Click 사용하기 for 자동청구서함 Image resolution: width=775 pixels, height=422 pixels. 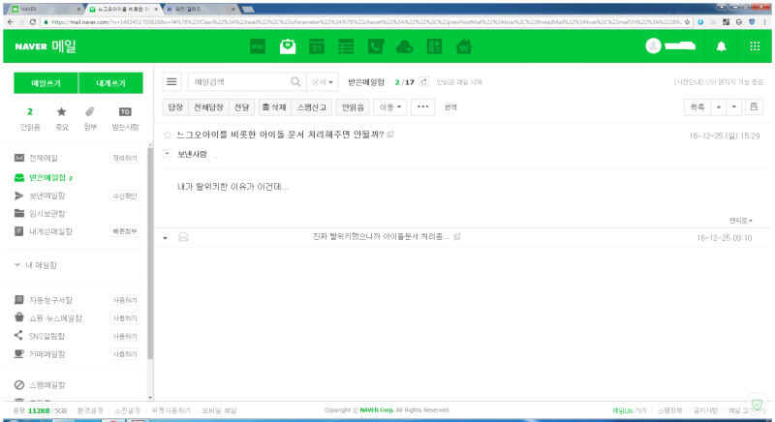point(125,300)
